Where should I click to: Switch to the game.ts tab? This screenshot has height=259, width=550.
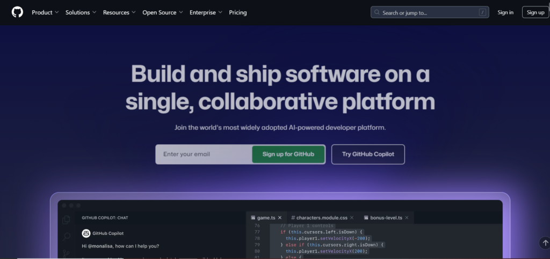click(266, 218)
